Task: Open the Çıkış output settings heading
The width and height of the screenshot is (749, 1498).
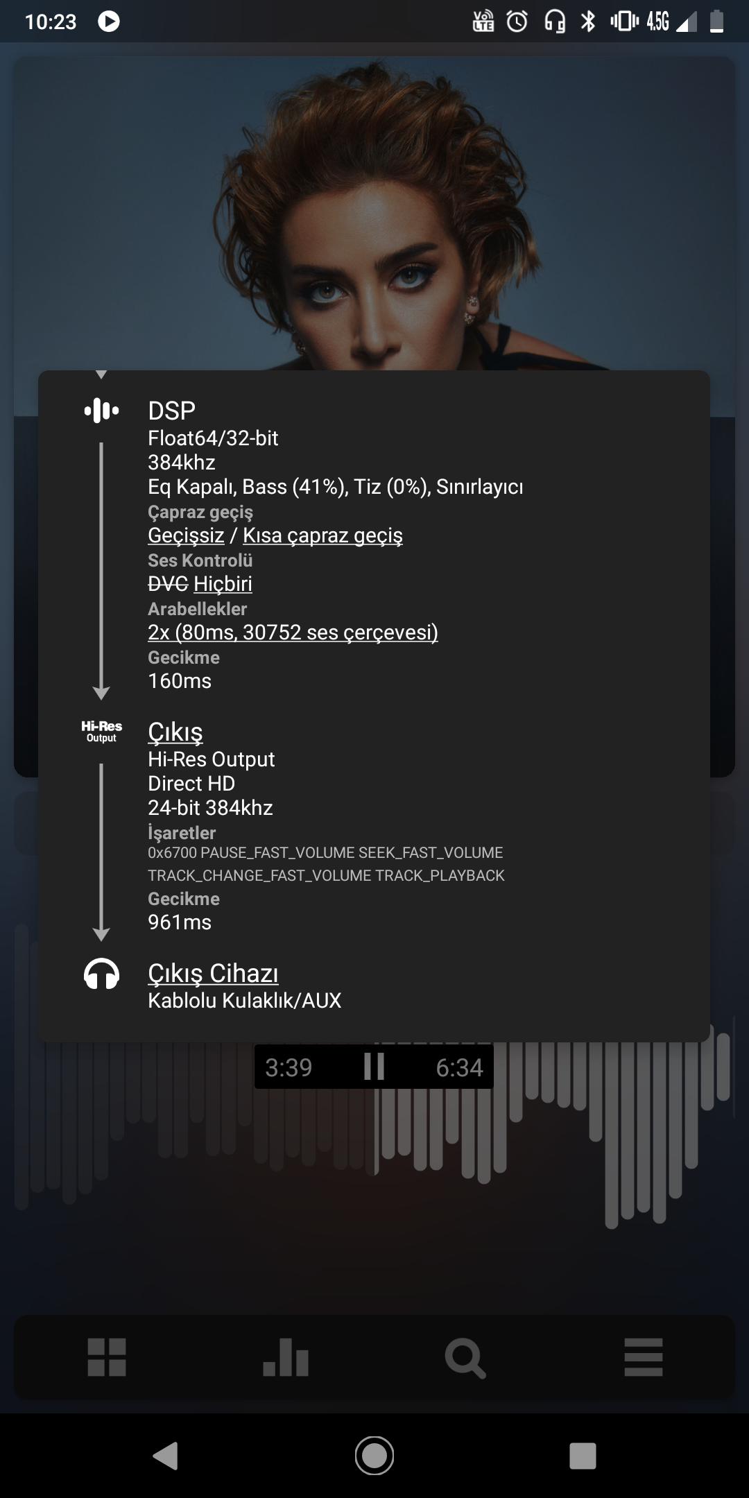Action: (175, 732)
